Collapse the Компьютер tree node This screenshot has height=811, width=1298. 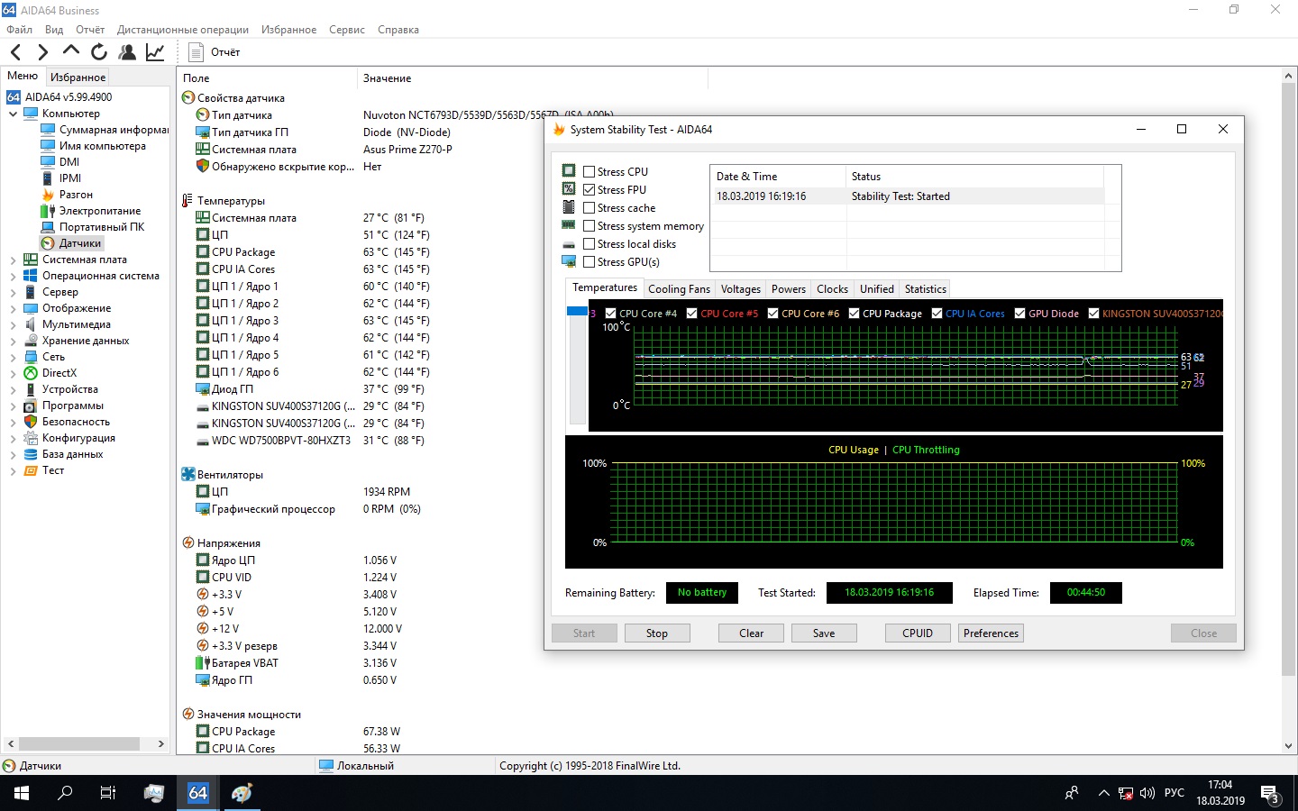pyautogui.click(x=13, y=114)
